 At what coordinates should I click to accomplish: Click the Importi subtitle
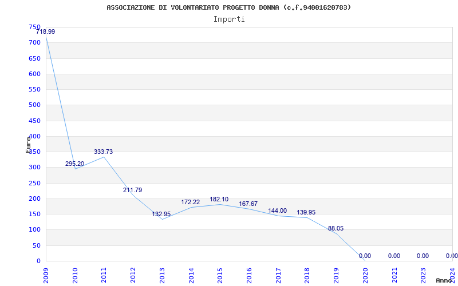pyautogui.click(x=229, y=19)
